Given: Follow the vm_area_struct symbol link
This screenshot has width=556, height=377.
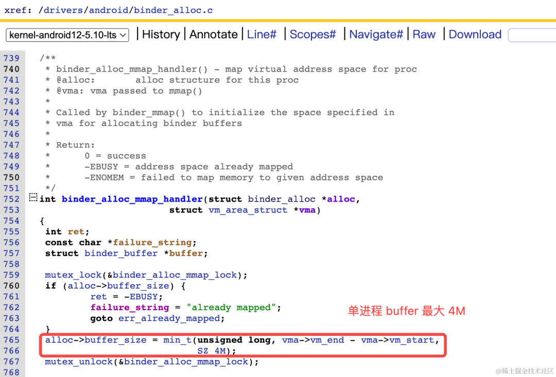Looking at the screenshot, I should (x=248, y=210).
